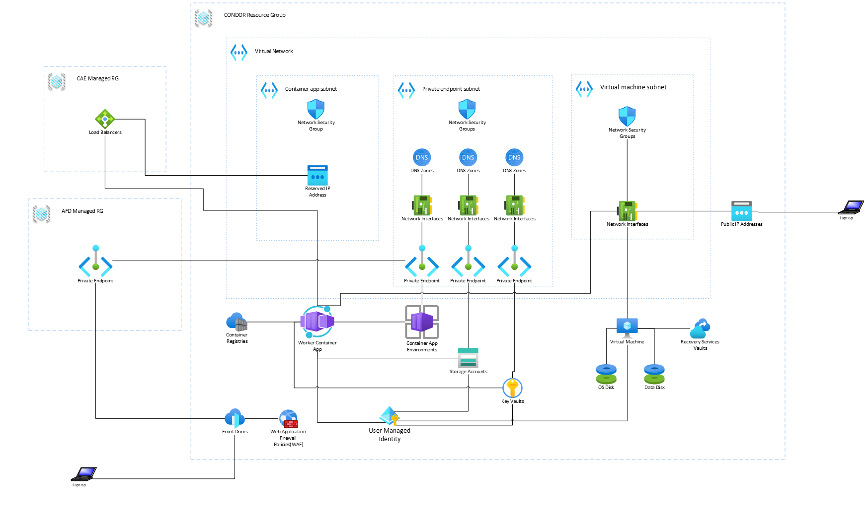Click the Laptop icon beside Public IP Addresses
This screenshot has height=525, width=867.
point(852,207)
